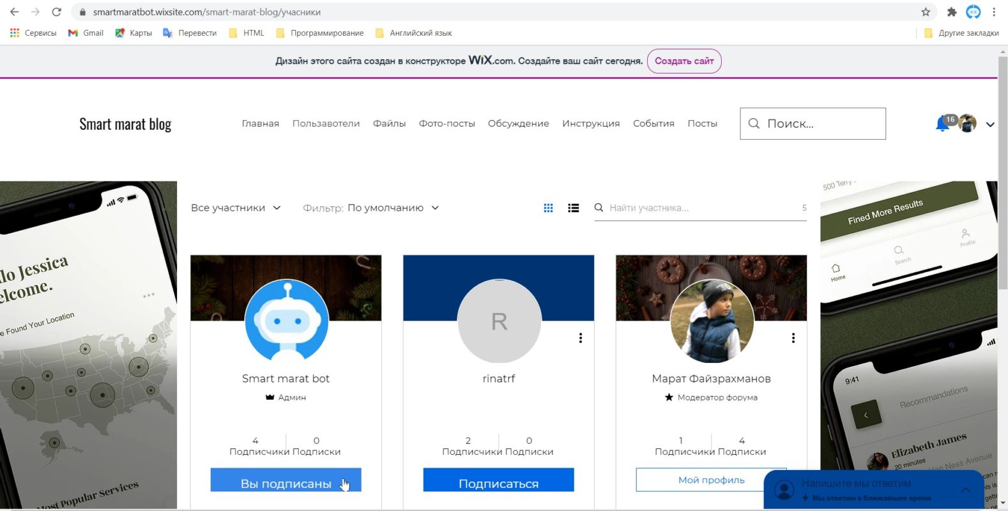This screenshot has width=1008, height=511.
Task: Click Подписаться button for rinatrf
Action: click(498, 480)
